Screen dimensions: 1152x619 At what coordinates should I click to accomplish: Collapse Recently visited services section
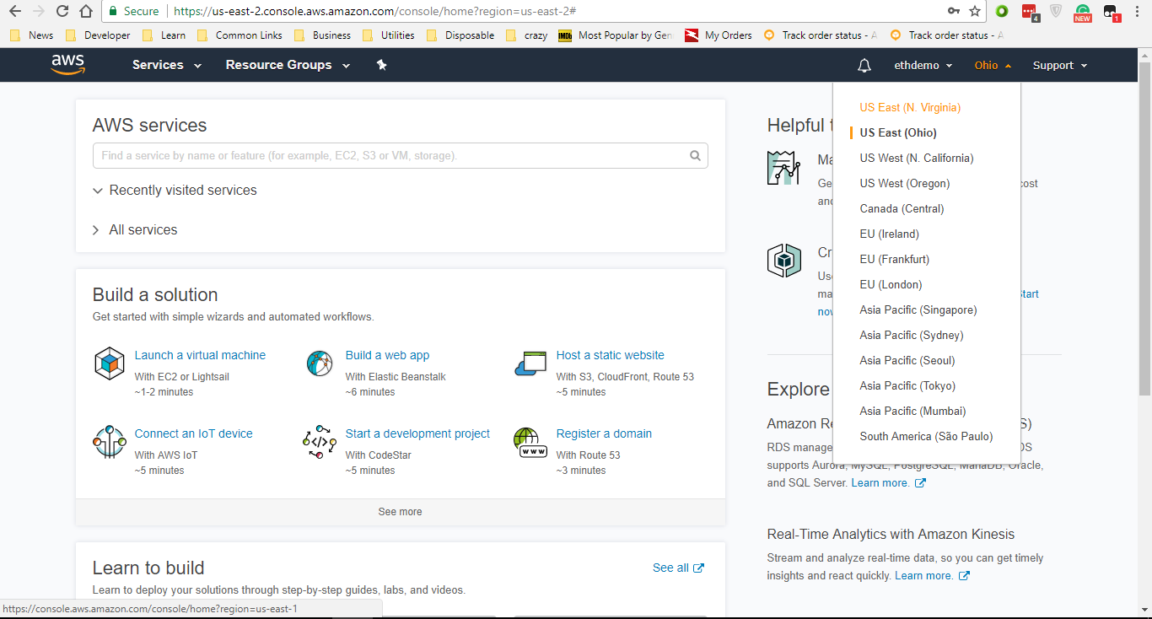pos(175,191)
